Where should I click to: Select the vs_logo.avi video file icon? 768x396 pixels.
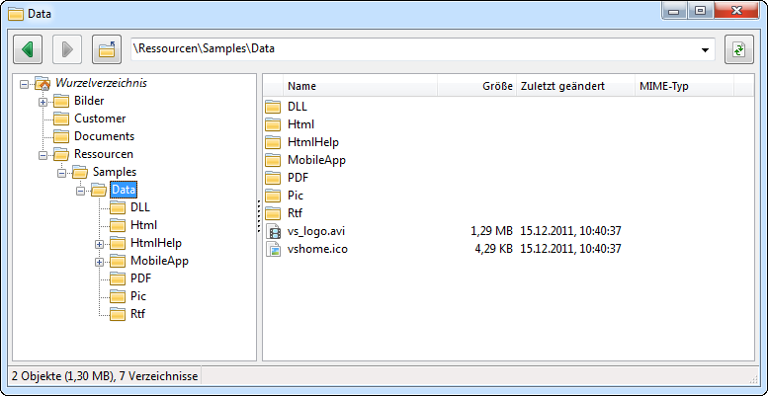pos(274,231)
